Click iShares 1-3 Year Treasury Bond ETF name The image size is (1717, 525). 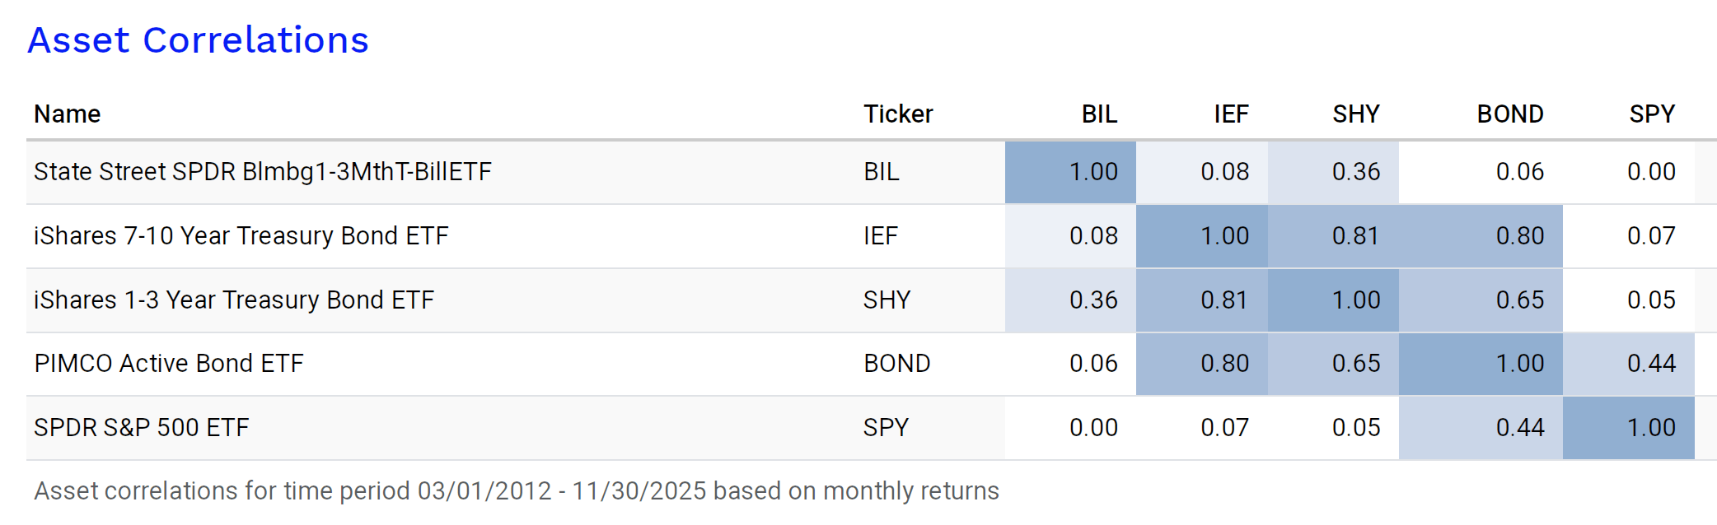[233, 300]
